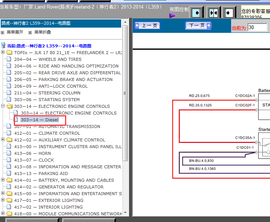Open 303-14 Diesel diagram

(39, 120)
